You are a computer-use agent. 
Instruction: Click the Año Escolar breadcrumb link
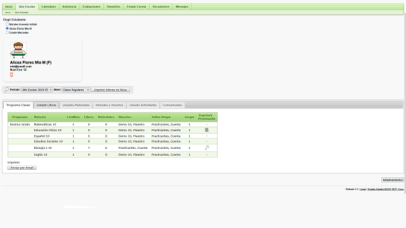pyautogui.click(x=22, y=13)
